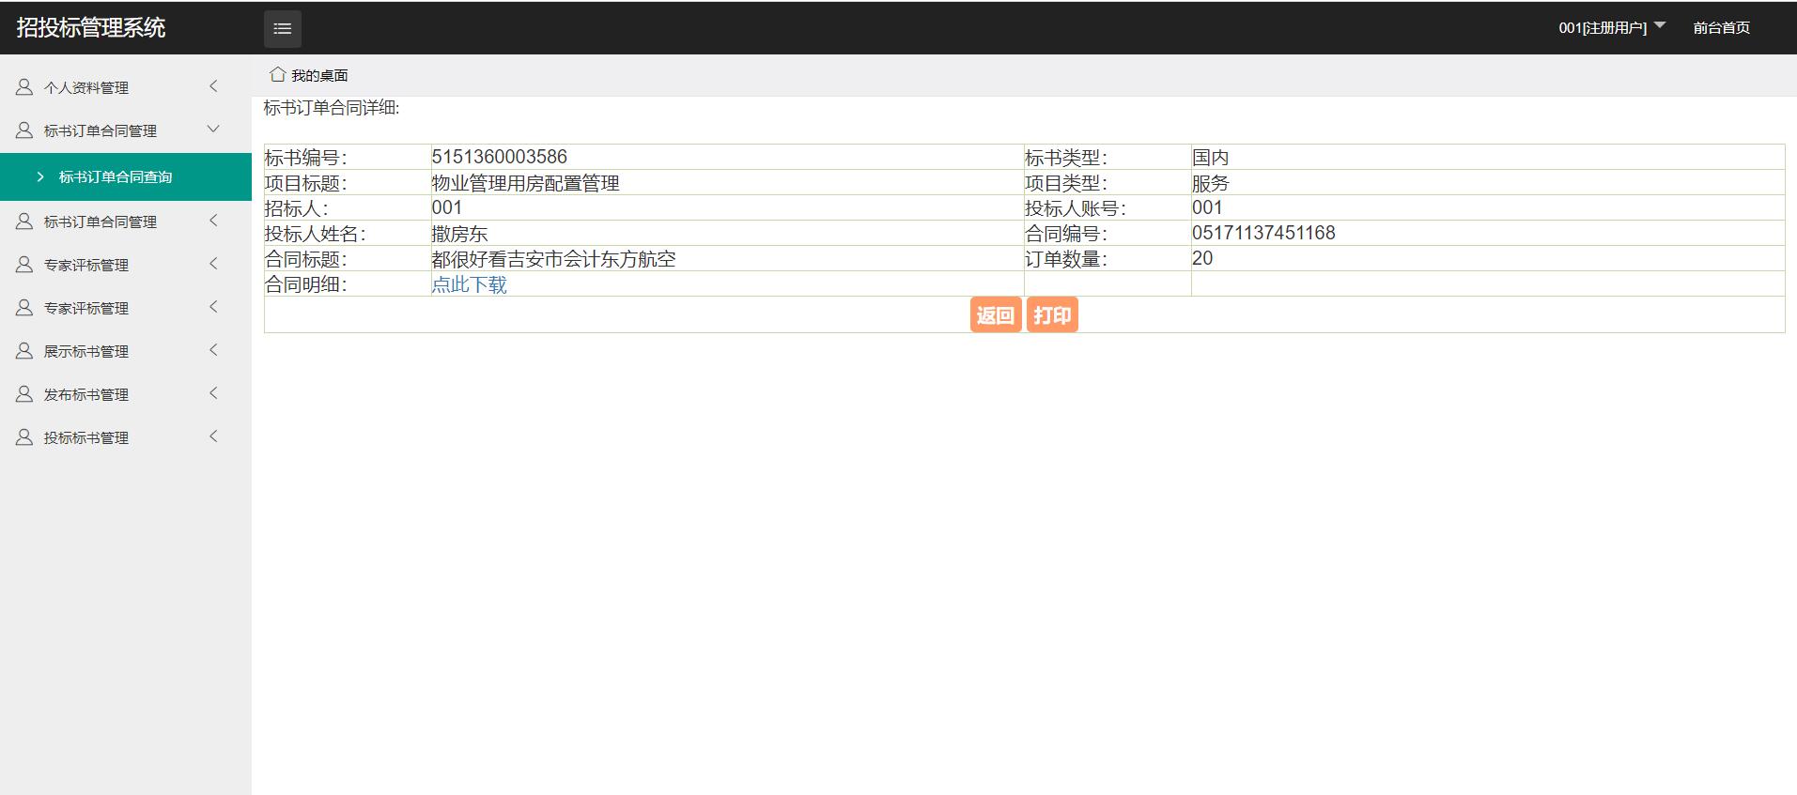Click the 合同编号 label
This screenshot has width=1797, height=795.
click(x=1065, y=234)
